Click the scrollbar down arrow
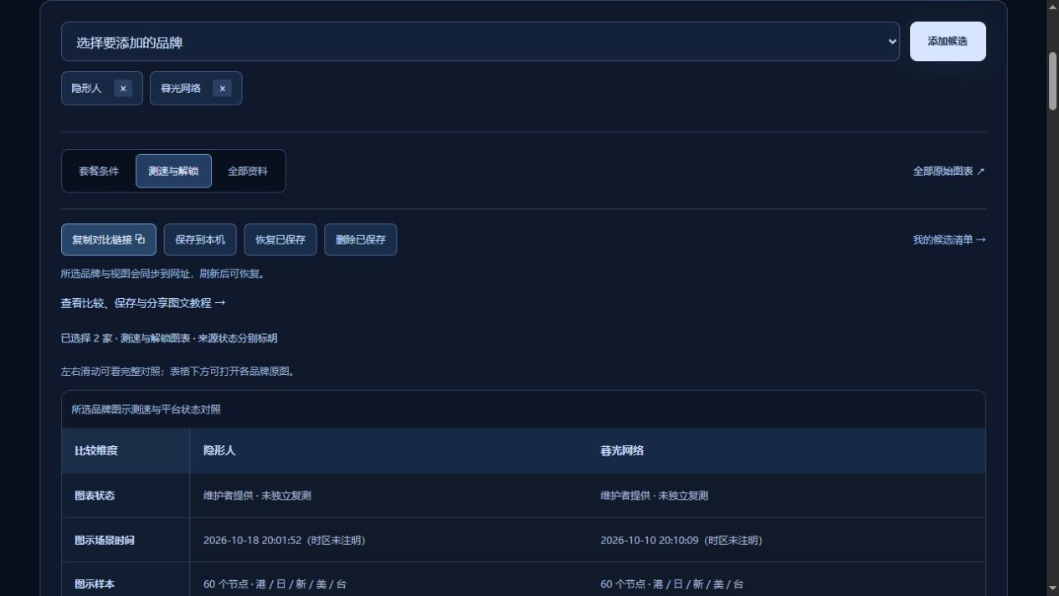 pos(1052,589)
